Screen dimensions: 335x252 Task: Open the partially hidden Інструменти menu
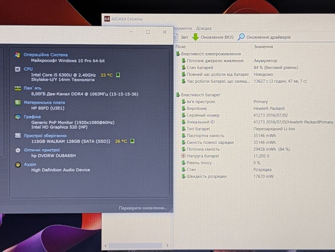click(x=183, y=28)
